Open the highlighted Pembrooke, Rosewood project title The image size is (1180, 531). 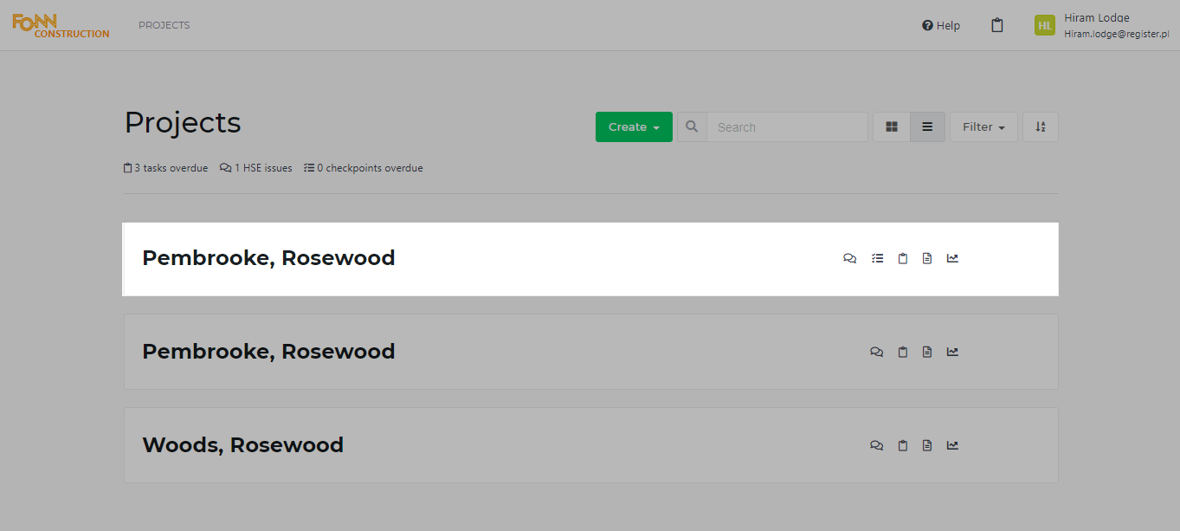tap(268, 258)
